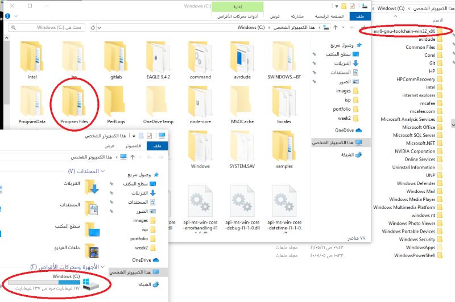This screenshot has height=302, width=455.
Task: Click the Windows (C:) drive capacity bar
Action: [44, 282]
